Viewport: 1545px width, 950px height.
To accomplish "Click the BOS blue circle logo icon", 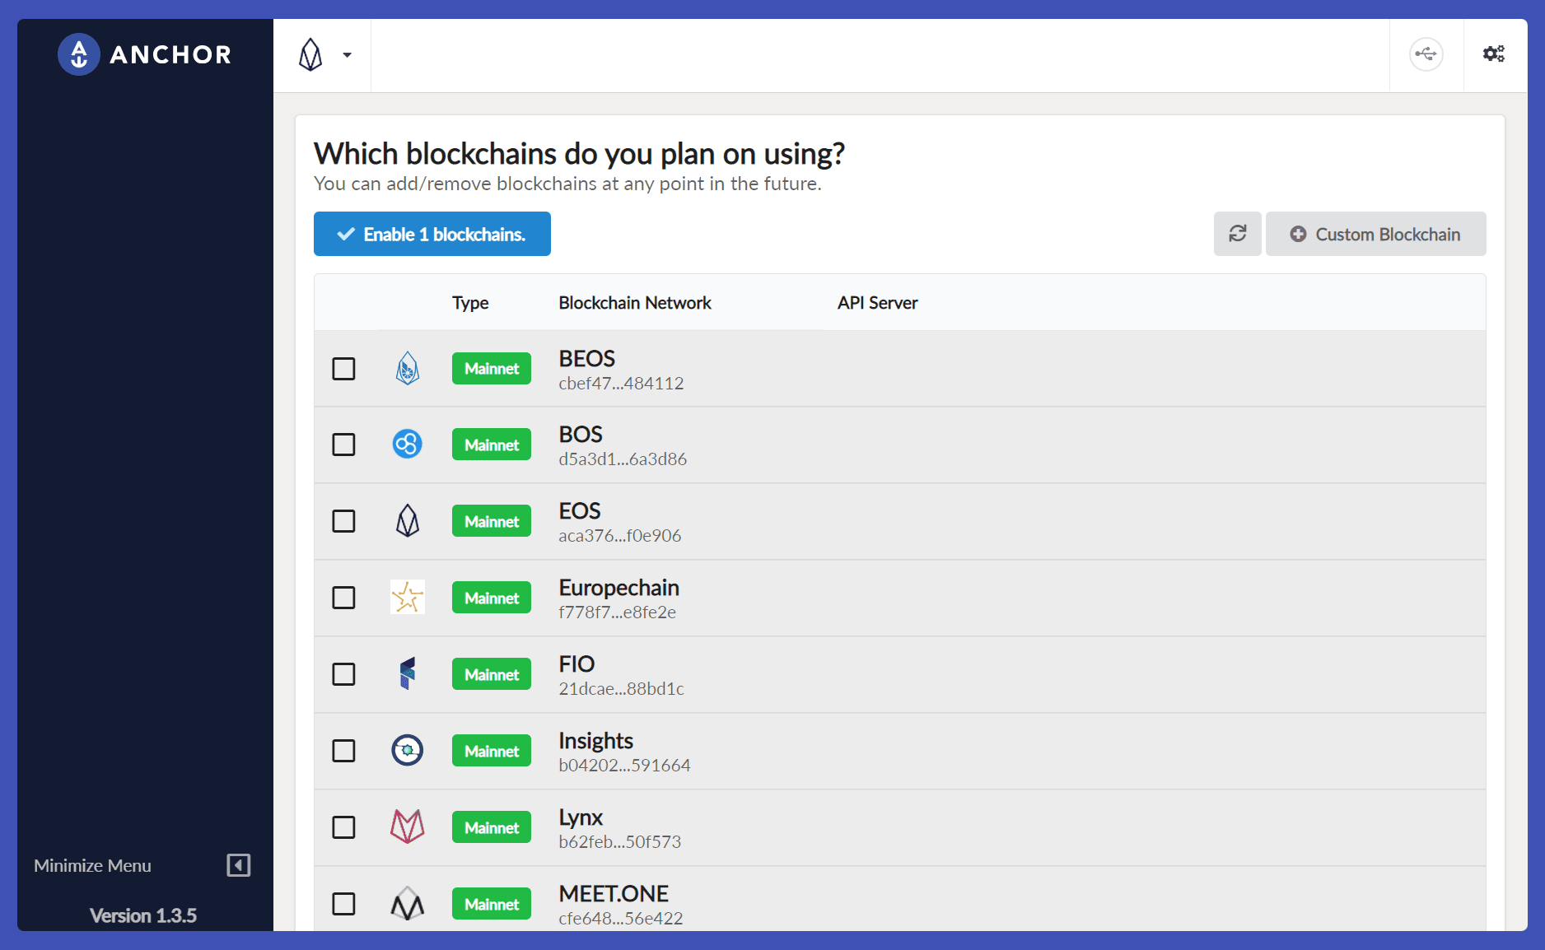I will click(408, 445).
